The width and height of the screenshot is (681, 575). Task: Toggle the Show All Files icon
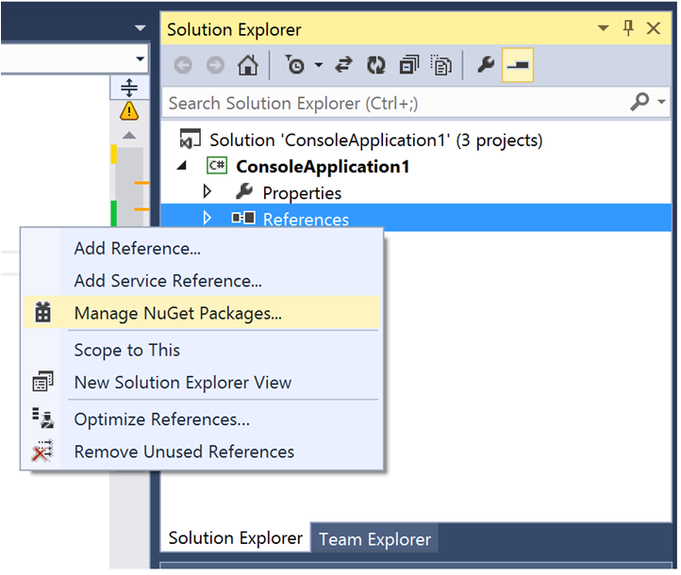click(440, 65)
